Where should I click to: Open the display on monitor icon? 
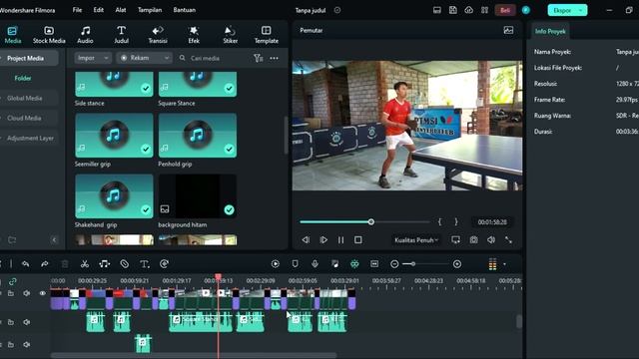coord(455,240)
